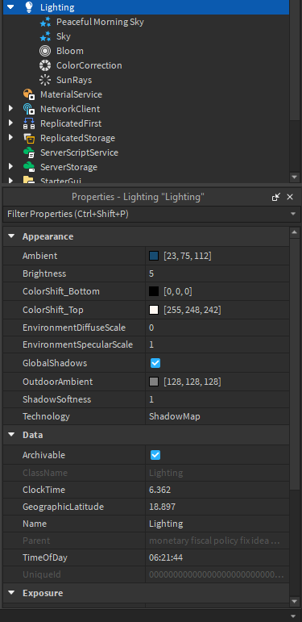Image resolution: width=302 pixels, height=622 pixels.
Task: Edit the ClockTime value 6.362
Action: 217,490
